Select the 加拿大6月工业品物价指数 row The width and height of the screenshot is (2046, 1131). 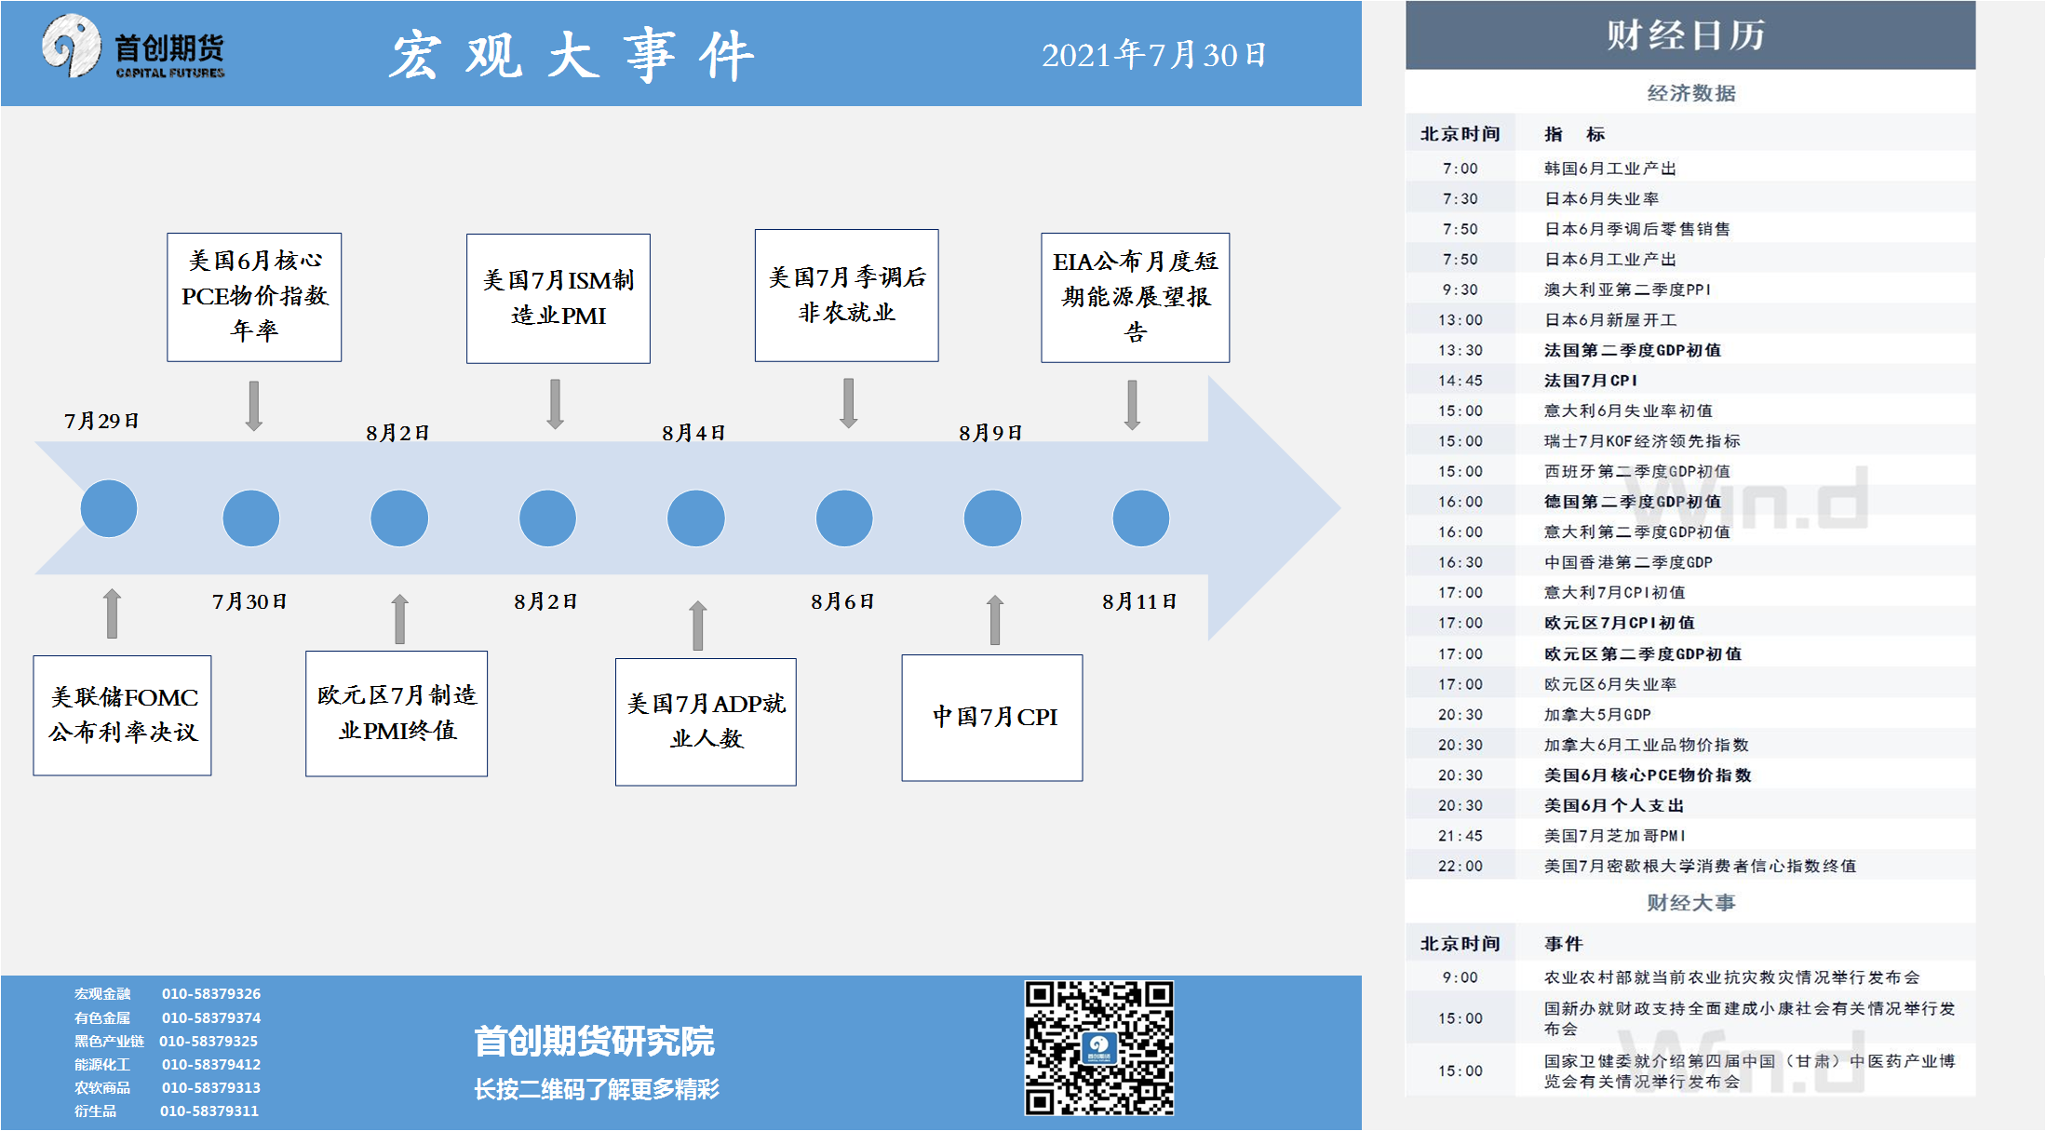(1690, 745)
